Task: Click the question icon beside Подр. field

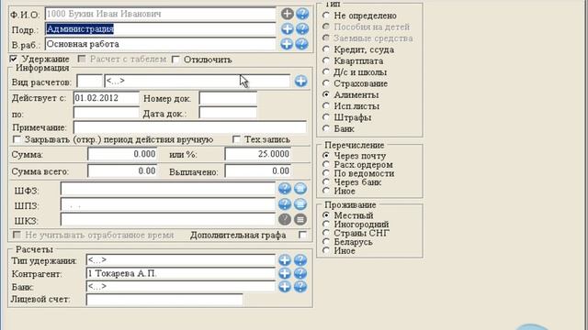Action: pyautogui.click(x=302, y=28)
